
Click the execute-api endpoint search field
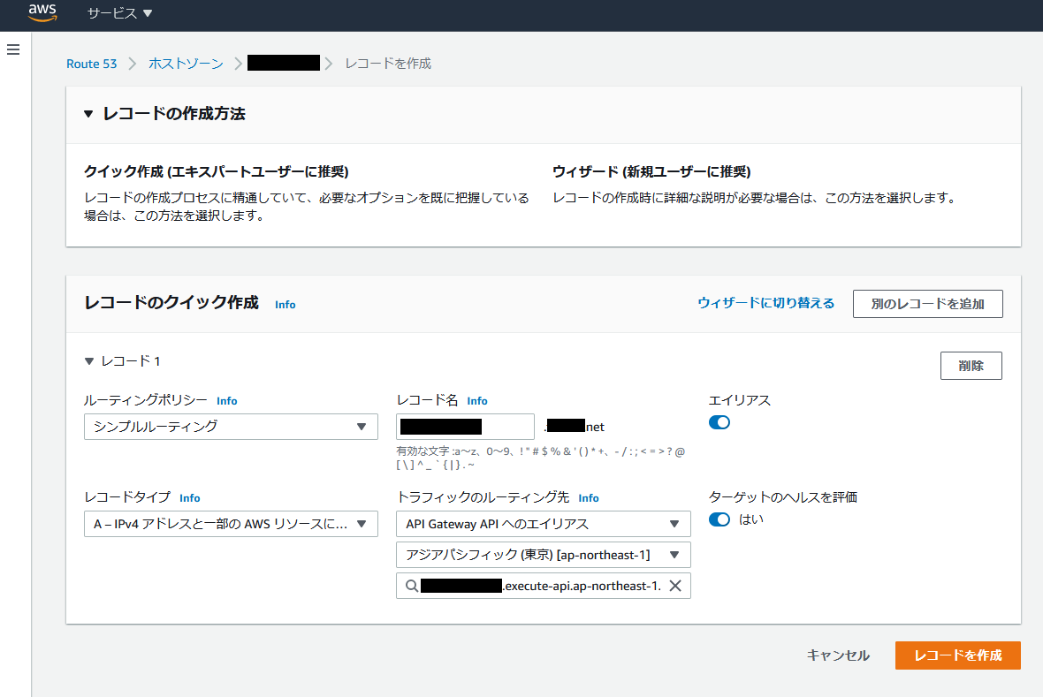(x=544, y=586)
